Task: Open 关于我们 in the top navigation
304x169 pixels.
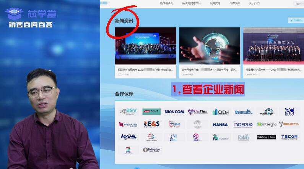Action: click(254, 3)
